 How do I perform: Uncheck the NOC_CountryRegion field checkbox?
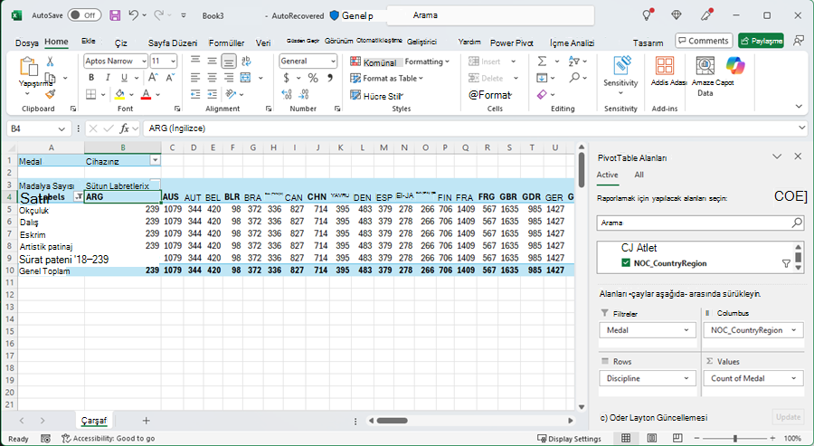pyautogui.click(x=626, y=263)
